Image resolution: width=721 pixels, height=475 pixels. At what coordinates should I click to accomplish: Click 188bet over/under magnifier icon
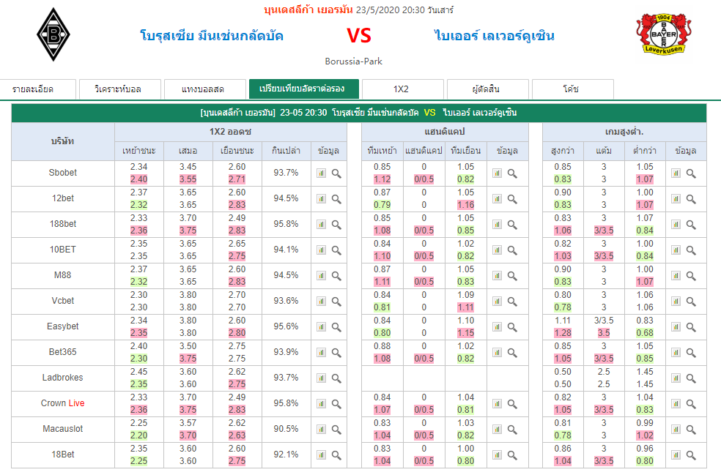691,225
